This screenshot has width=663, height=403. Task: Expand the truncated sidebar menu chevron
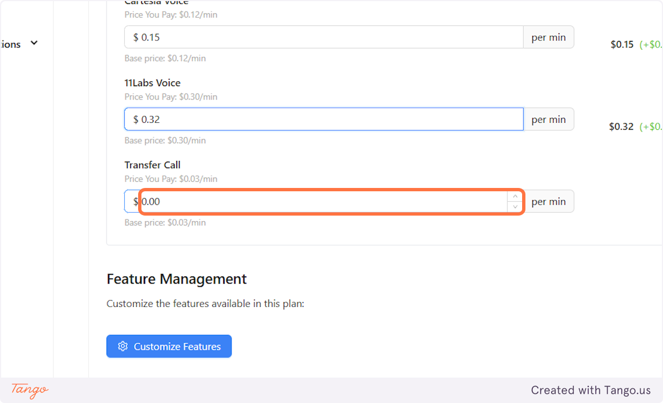34,43
